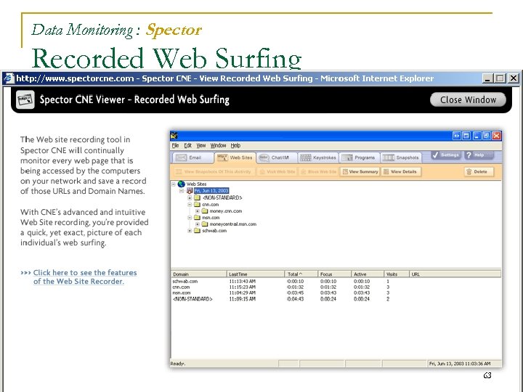523x392 pixels.
Task: Open the File menu
Action: coord(176,145)
